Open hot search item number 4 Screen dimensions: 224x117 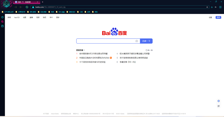tap(135, 54)
